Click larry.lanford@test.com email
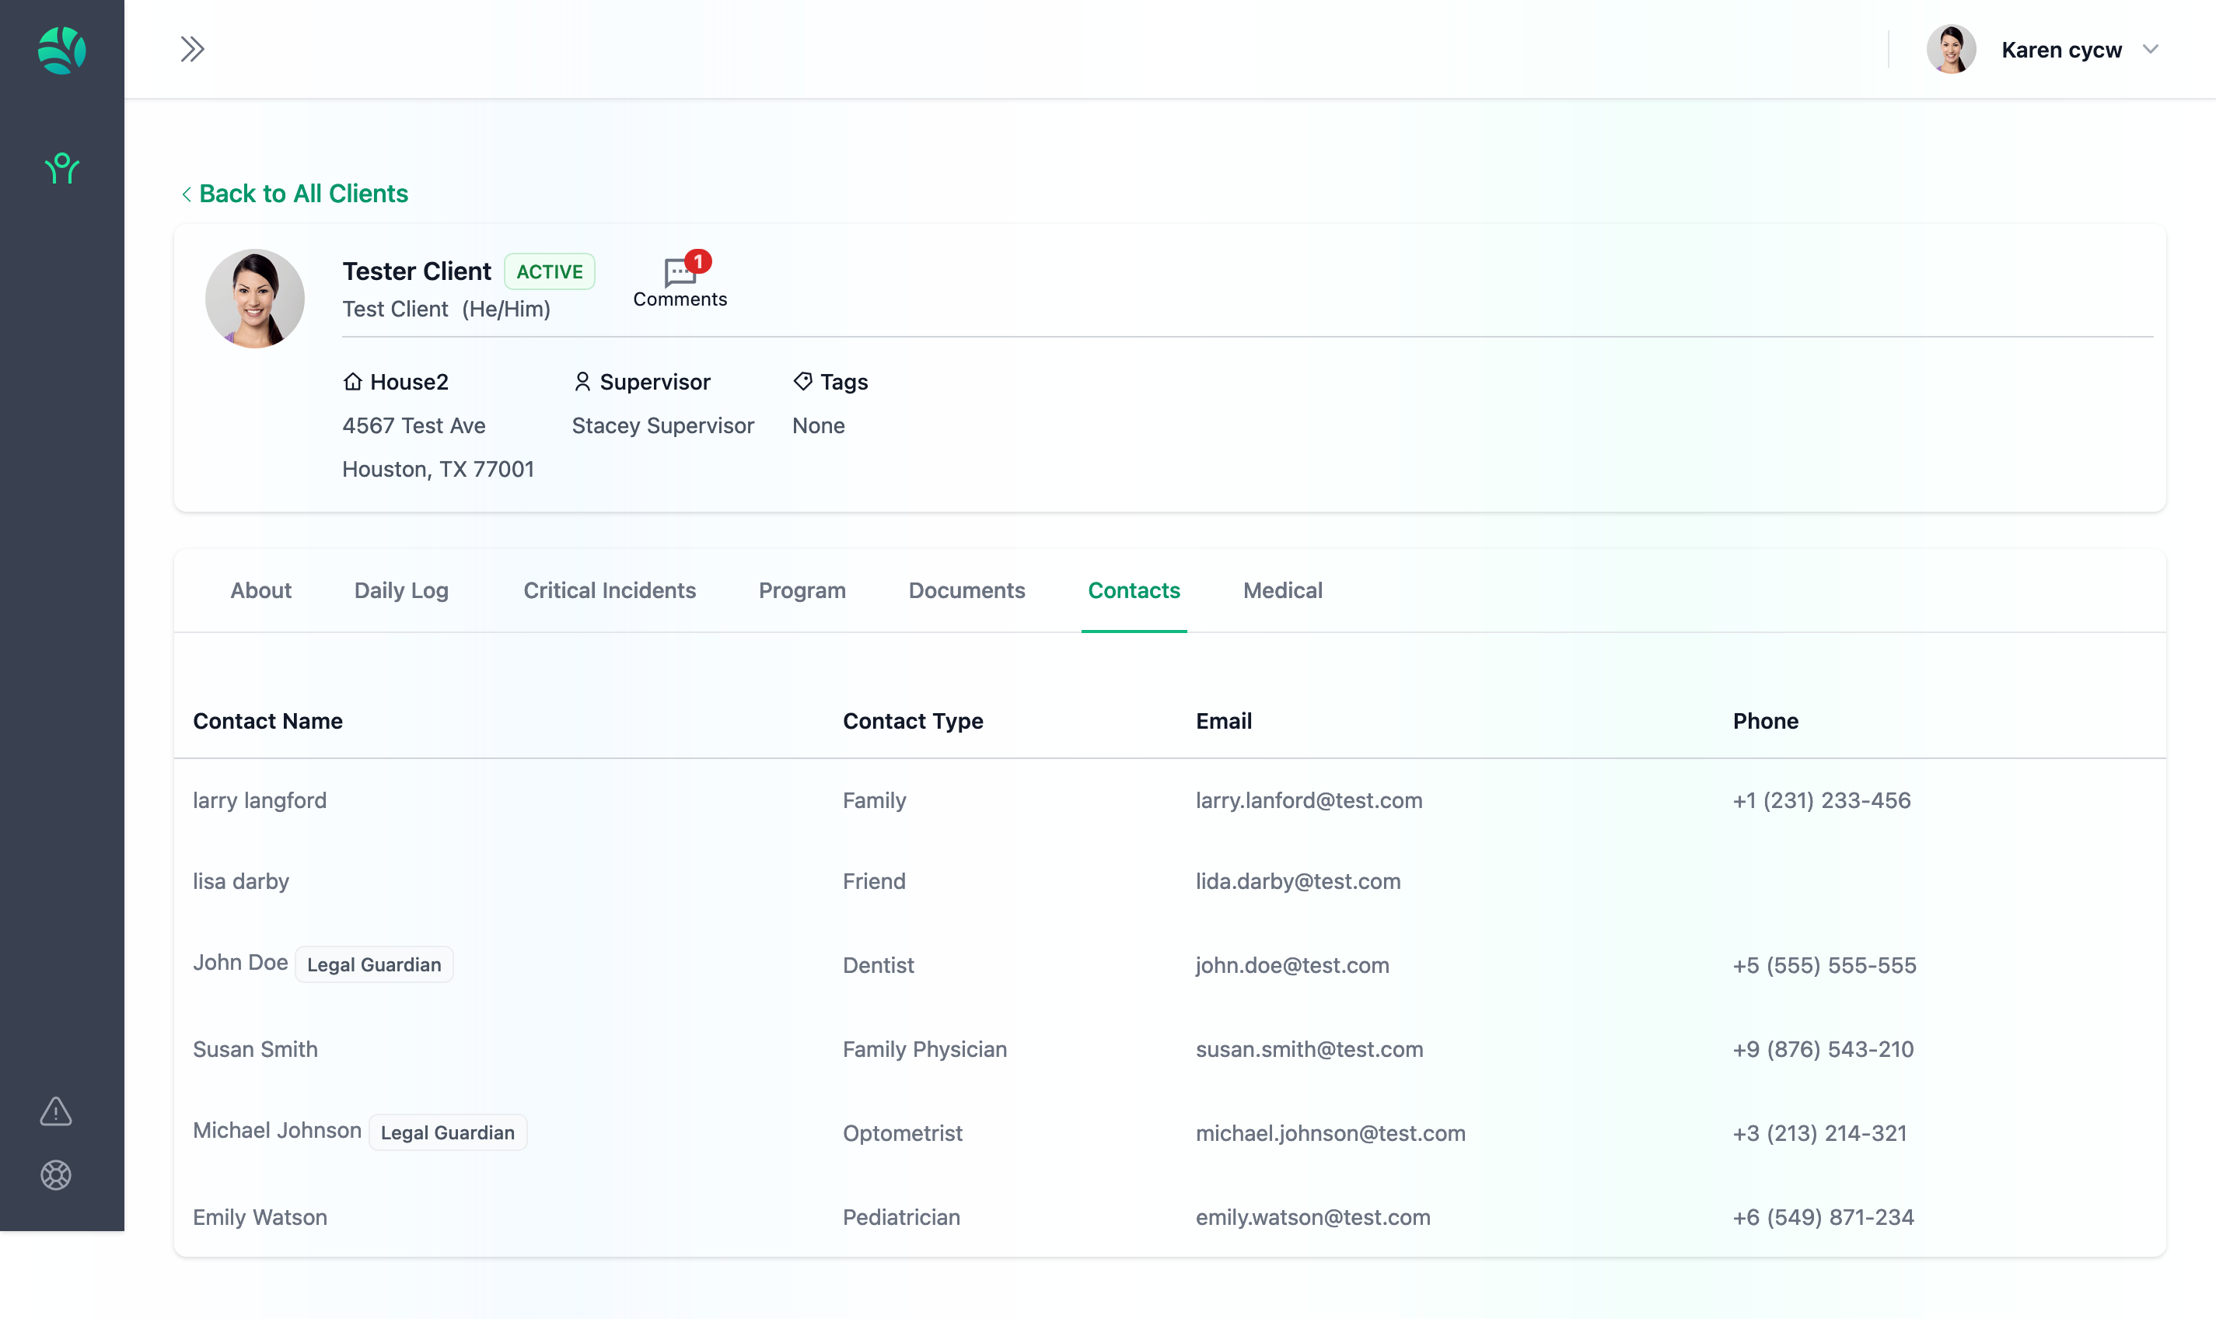 pyautogui.click(x=1308, y=800)
